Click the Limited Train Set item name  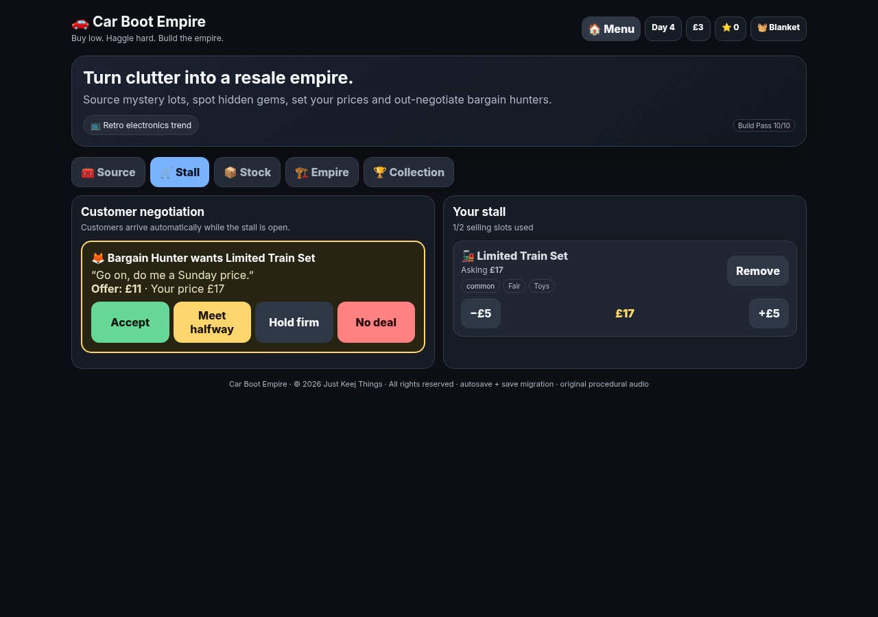point(514,256)
